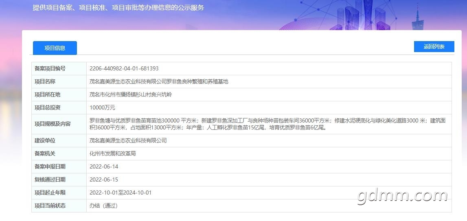Image resolution: width=467 pixels, height=221 pixels.
Task: Select project number 2206-440982-04-01-681393
Action: pos(124,68)
